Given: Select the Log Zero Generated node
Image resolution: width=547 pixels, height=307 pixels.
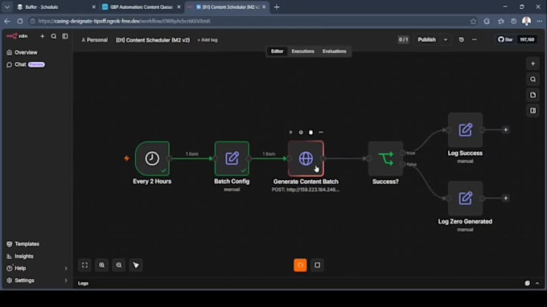Looking at the screenshot, I should [x=466, y=199].
